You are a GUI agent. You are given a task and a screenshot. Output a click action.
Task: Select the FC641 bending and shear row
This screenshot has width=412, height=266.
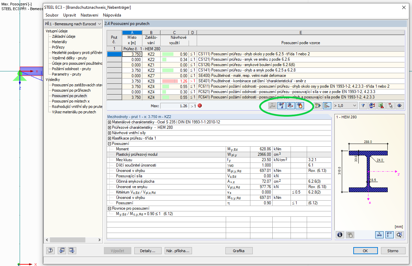(x=255, y=97)
